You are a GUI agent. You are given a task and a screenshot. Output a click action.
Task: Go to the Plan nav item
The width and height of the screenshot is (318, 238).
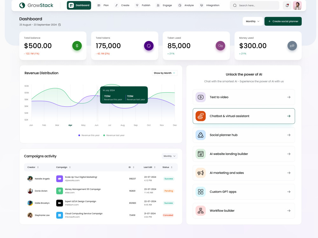pyautogui.click(x=103, y=5)
